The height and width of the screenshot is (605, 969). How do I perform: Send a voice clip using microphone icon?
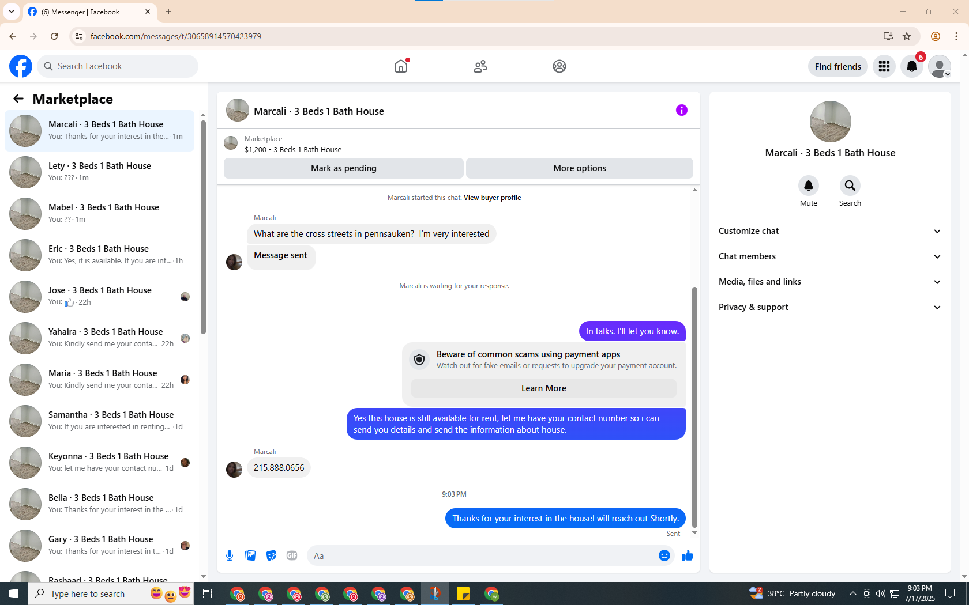point(230,555)
